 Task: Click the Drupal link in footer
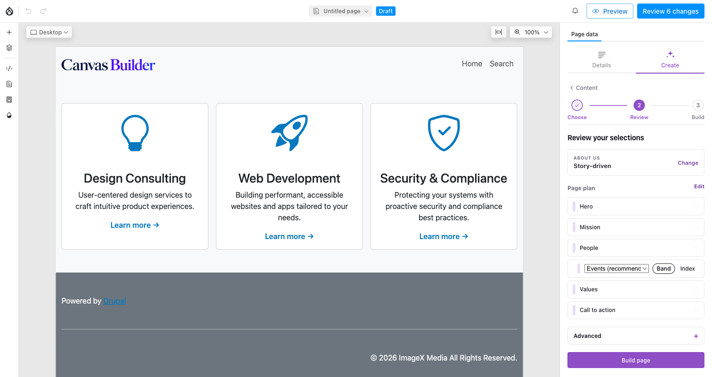114,301
